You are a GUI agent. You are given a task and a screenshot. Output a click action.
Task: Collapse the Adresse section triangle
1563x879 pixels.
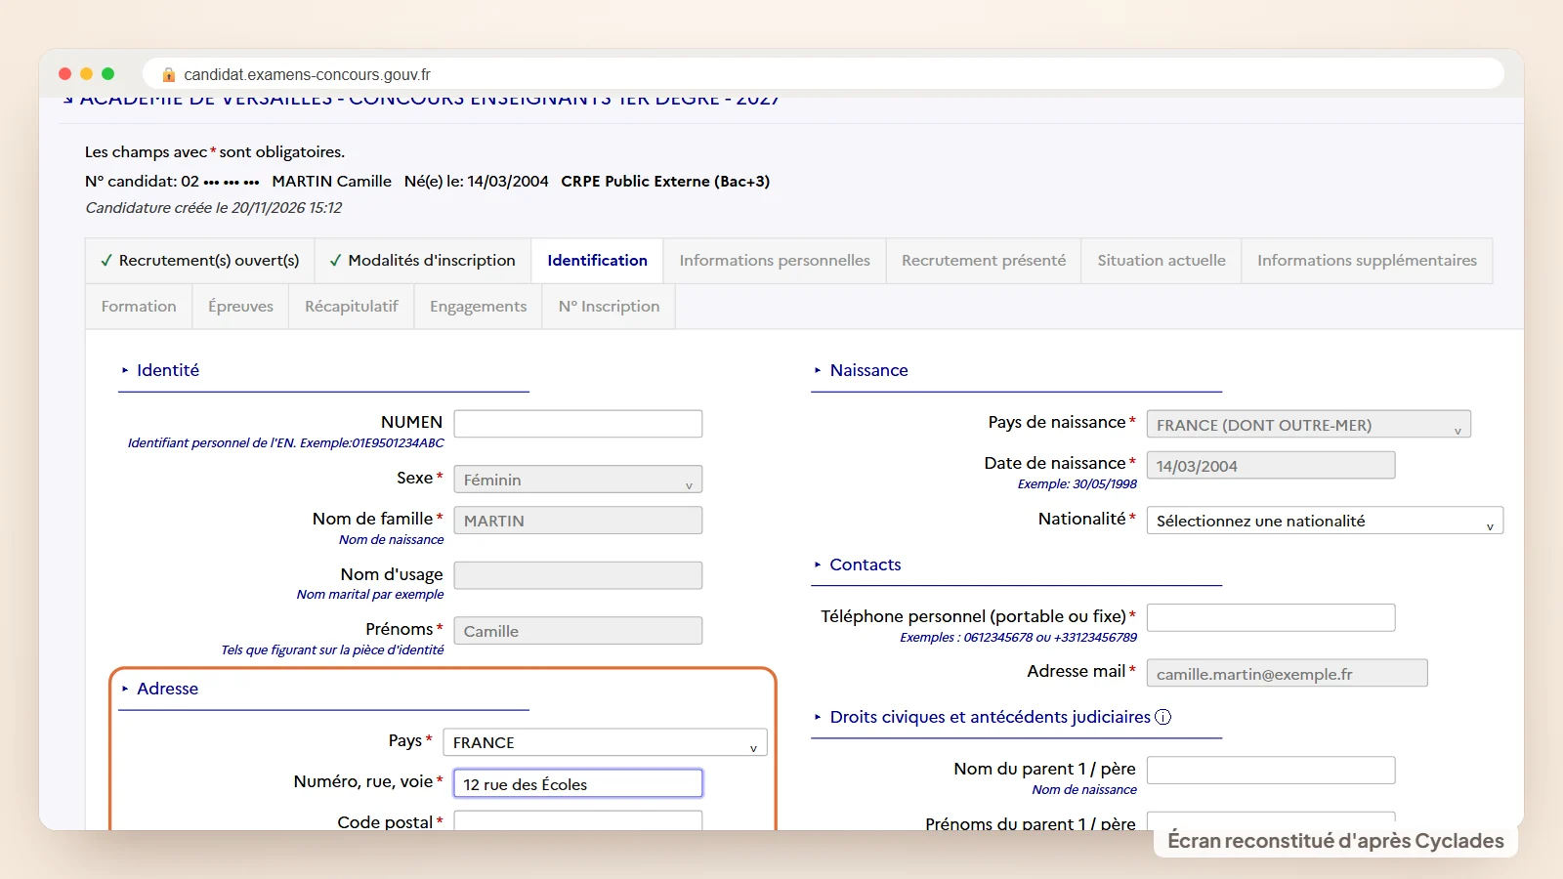(x=125, y=689)
